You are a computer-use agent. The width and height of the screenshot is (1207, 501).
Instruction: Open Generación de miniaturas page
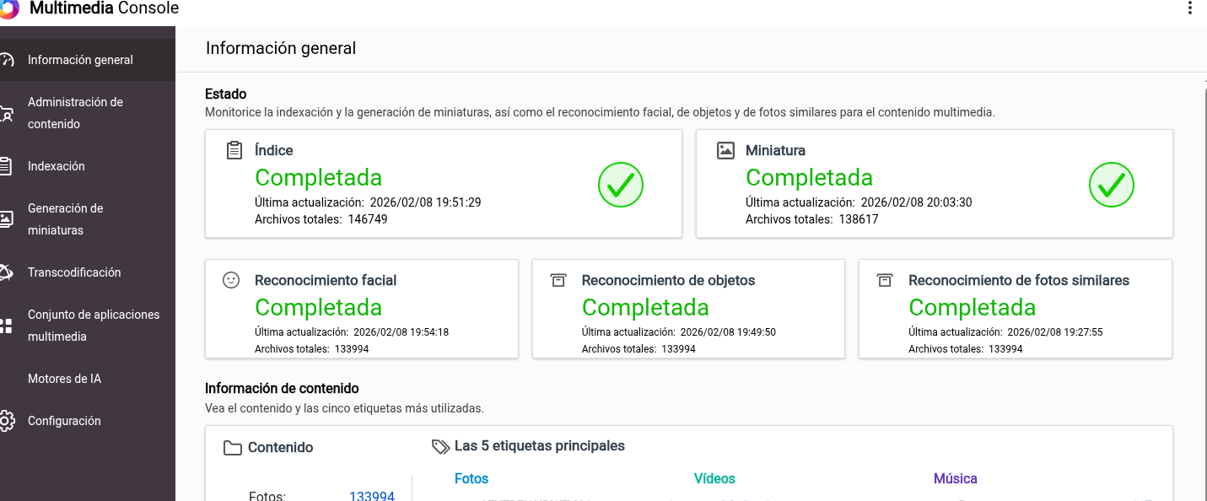[65, 219]
